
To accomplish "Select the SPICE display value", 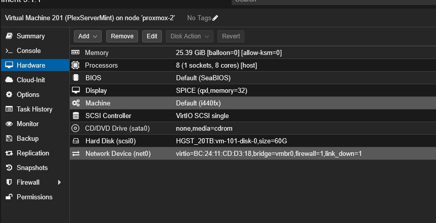I will 211,91.
